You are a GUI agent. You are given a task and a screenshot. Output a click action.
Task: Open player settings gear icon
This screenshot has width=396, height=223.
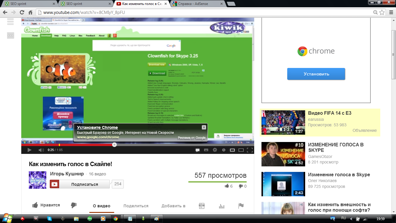tap(215, 150)
